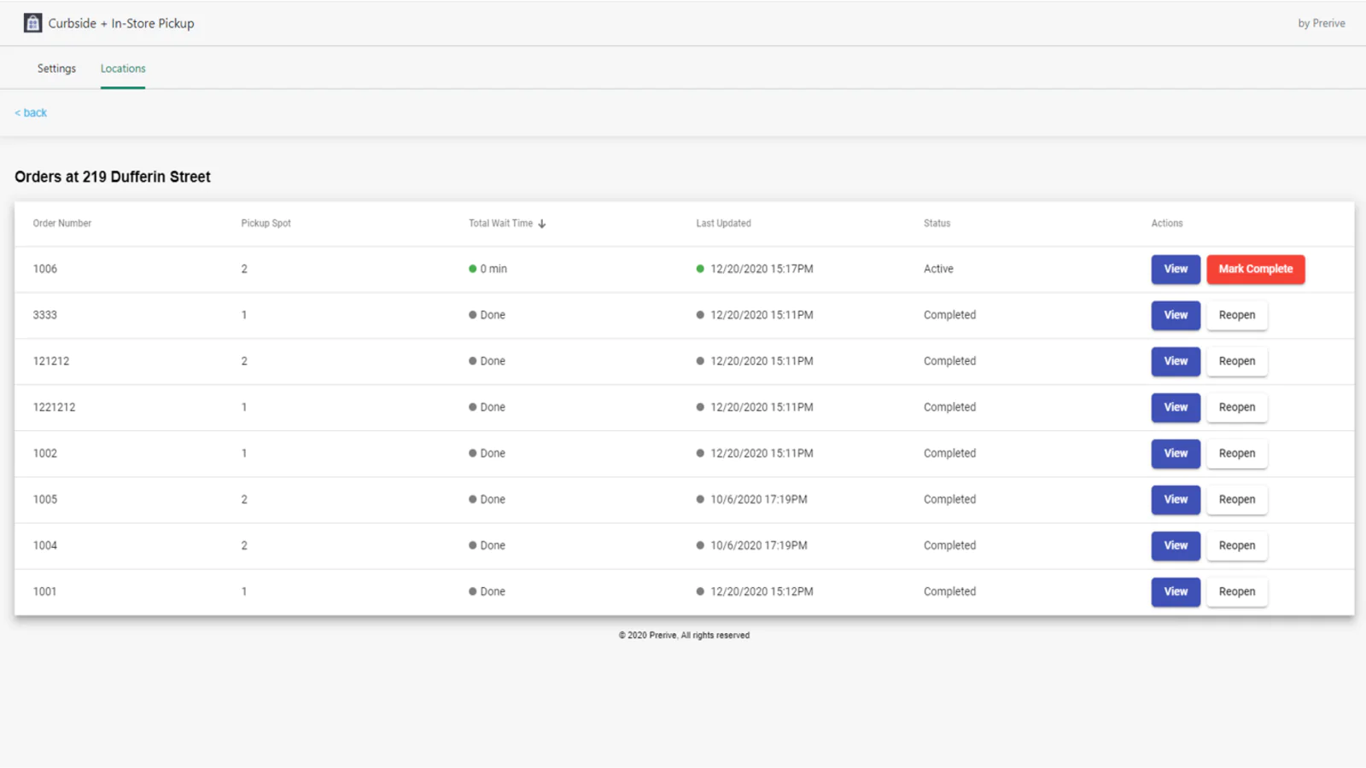Mark order 1006 as complete

pyautogui.click(x=1255, y=269)
